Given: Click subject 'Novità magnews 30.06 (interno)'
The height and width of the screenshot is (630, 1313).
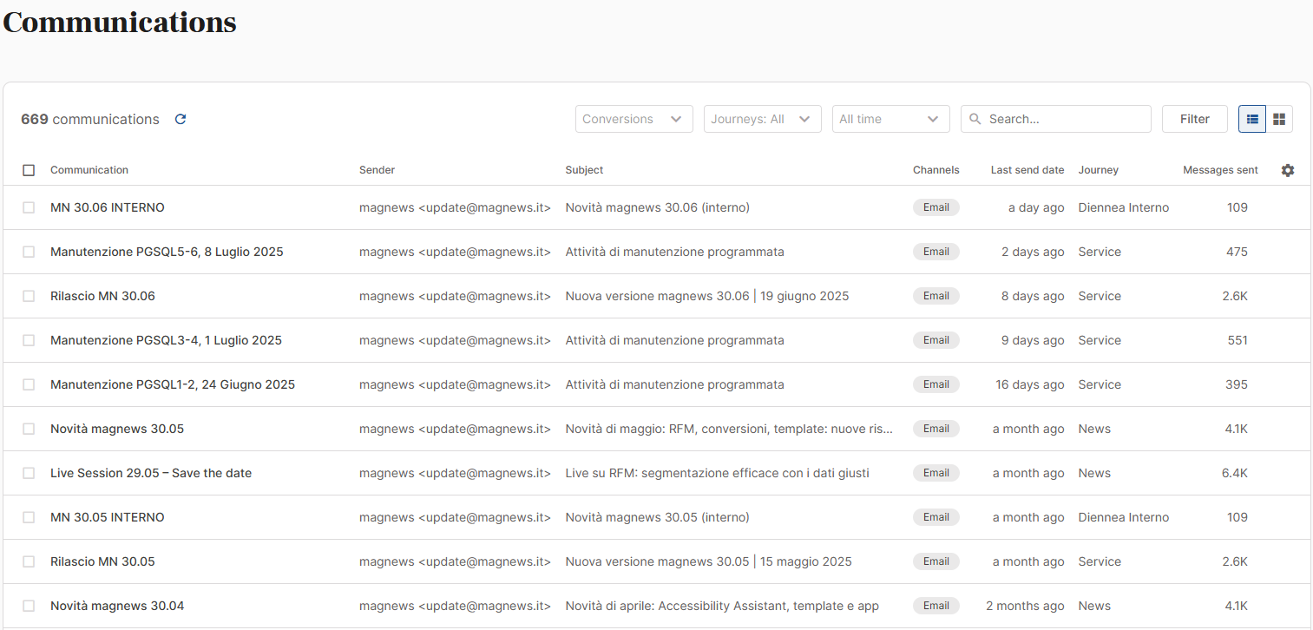Looking at the screenshot, I should pos(657,207).
